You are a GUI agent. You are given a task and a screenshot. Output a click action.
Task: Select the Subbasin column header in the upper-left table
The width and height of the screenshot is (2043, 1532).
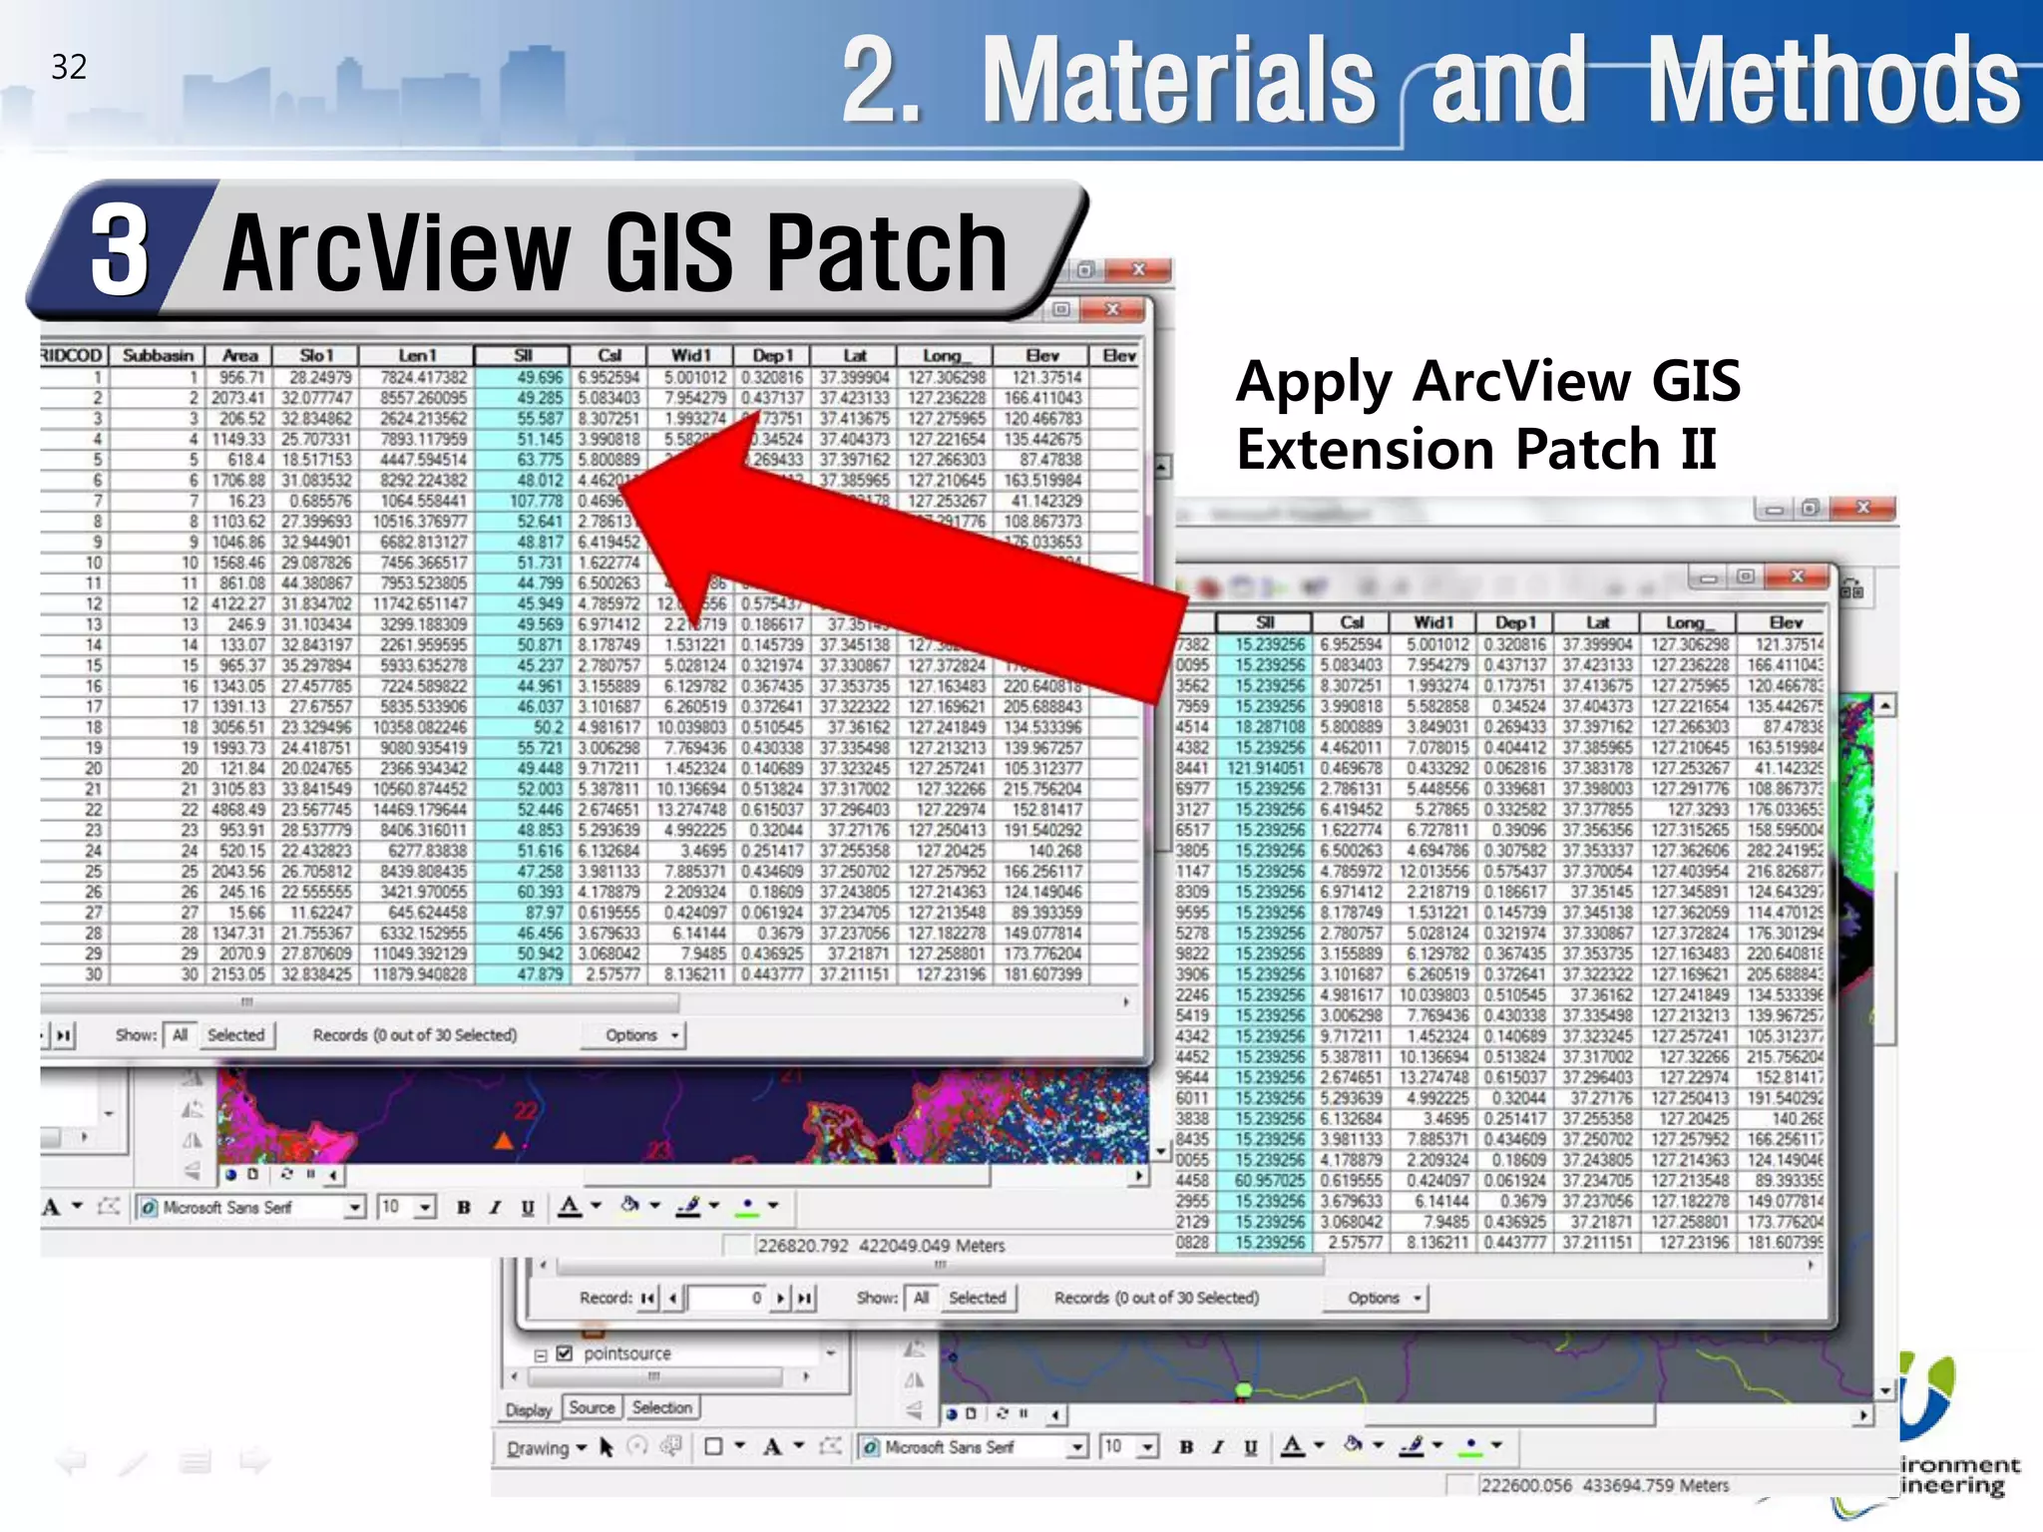coord(158,355)
